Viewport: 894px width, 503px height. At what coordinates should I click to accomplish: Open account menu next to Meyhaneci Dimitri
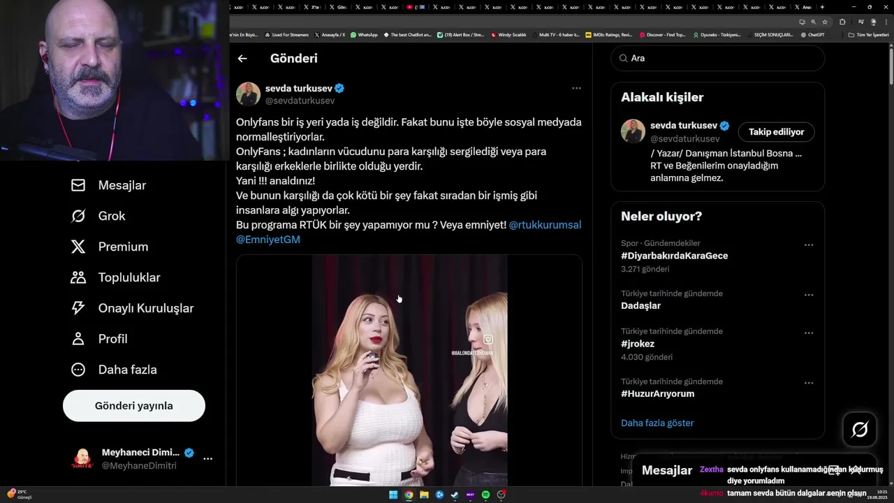coord(207,459)
